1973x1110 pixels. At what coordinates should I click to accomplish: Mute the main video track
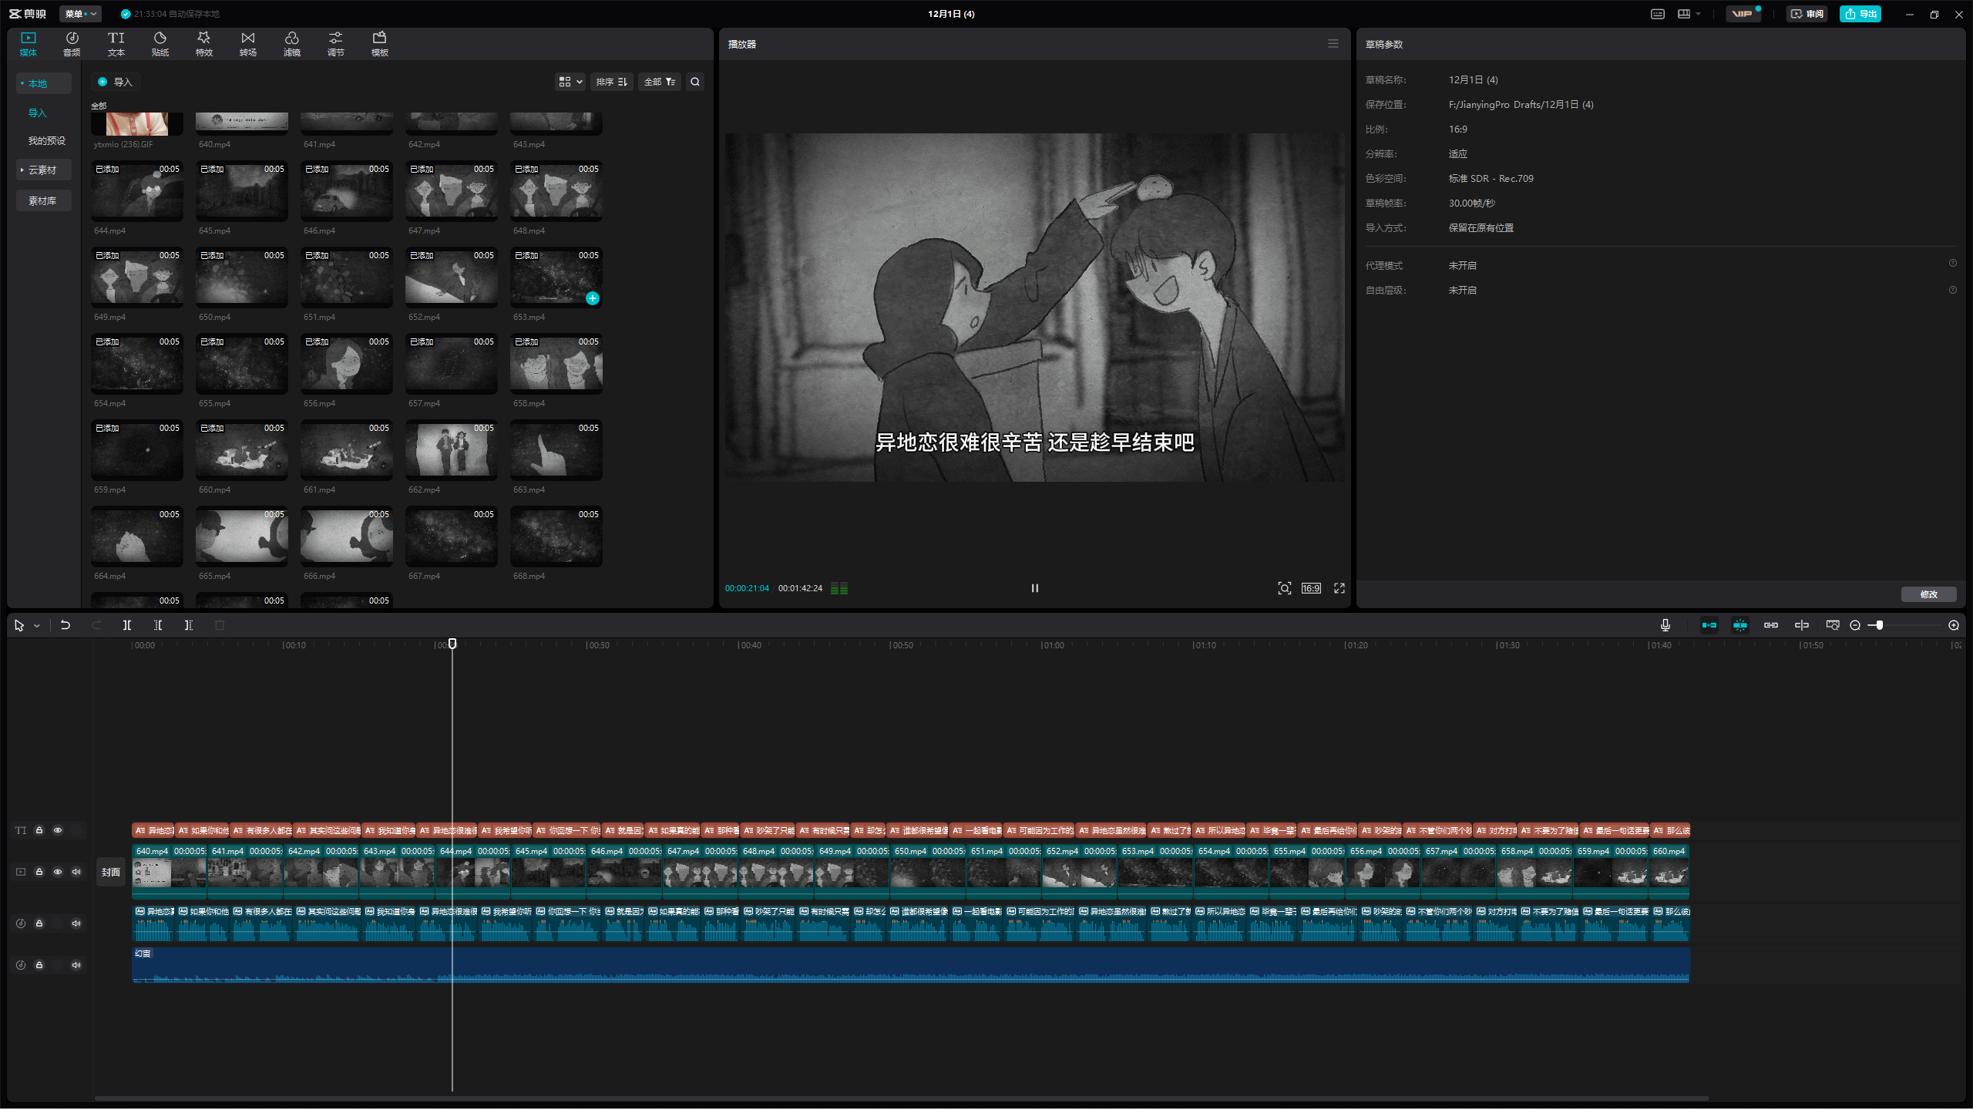point(76,872)
